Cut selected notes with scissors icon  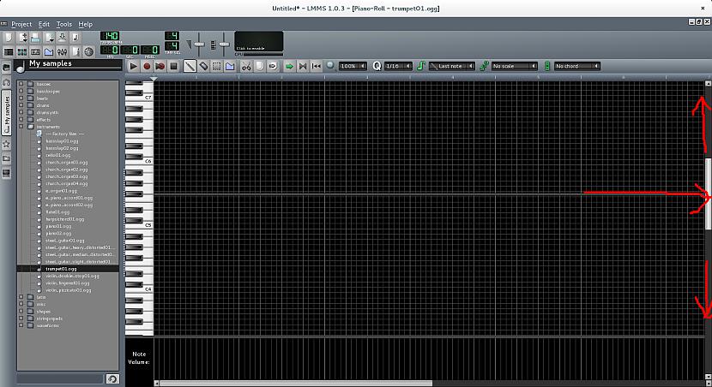coord(246,66)
